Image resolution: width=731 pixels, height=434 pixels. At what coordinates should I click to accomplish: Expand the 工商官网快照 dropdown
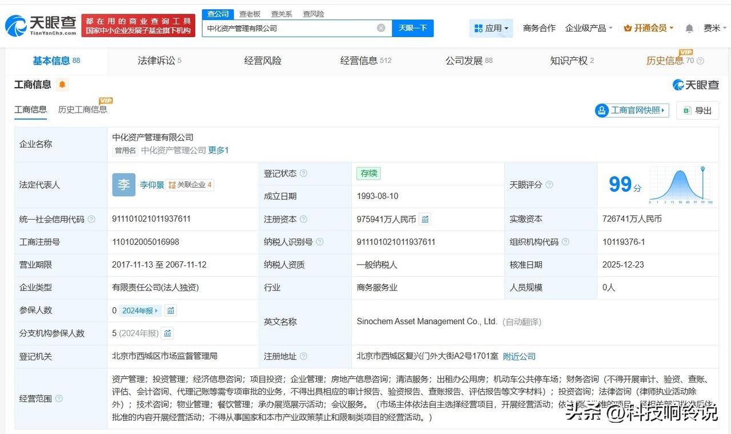coord(632,110)
